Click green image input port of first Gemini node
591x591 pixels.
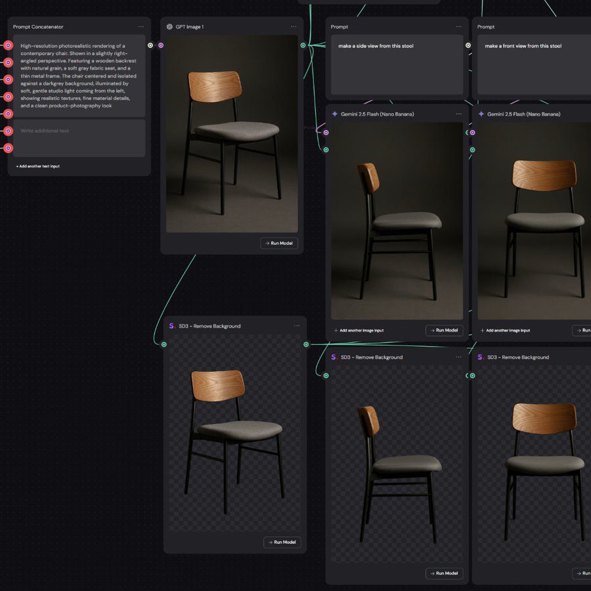[x=326, y=150]
